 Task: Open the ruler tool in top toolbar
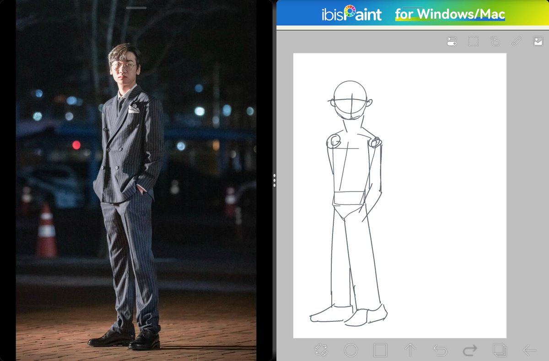click(517, 42)
